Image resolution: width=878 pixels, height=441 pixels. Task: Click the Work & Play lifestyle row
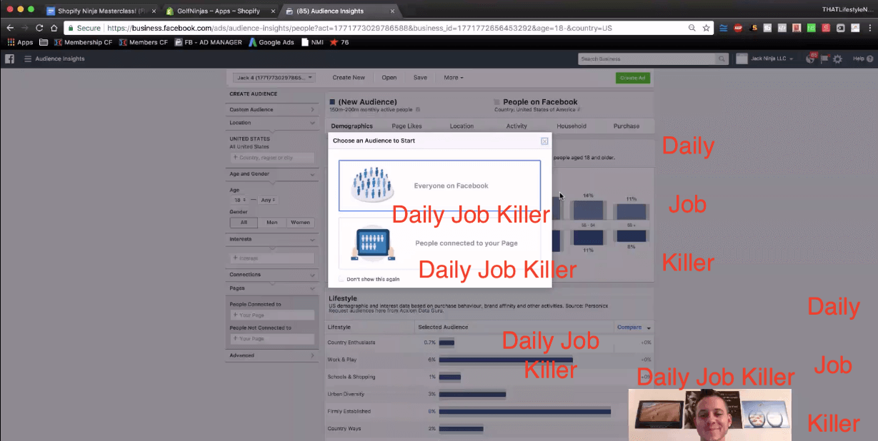pos(489,360)
